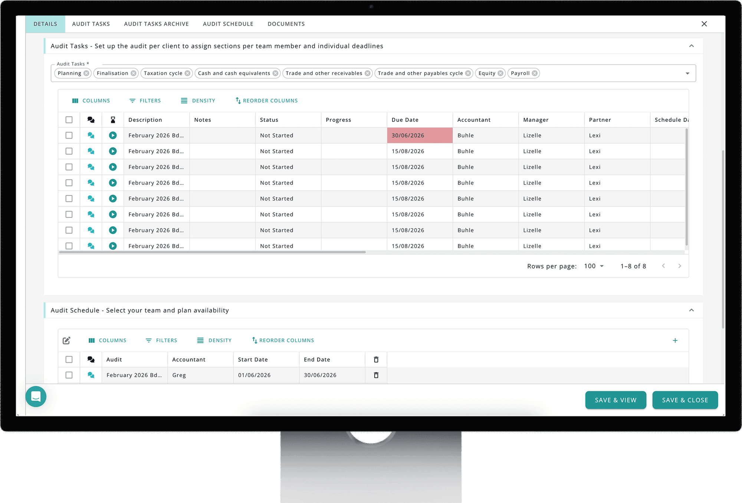Start timer on the 30/06/2026 task row

pos(113,135)
